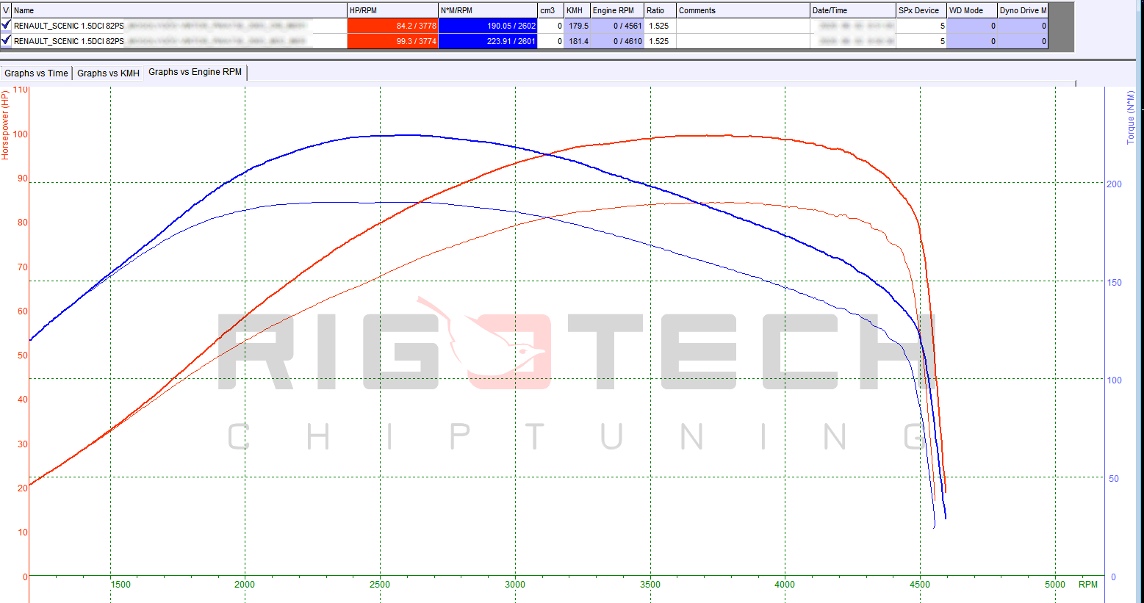
Task: Click the cm3 cell in the 179.5 KMH row
Action: click(x=550, y=26)
